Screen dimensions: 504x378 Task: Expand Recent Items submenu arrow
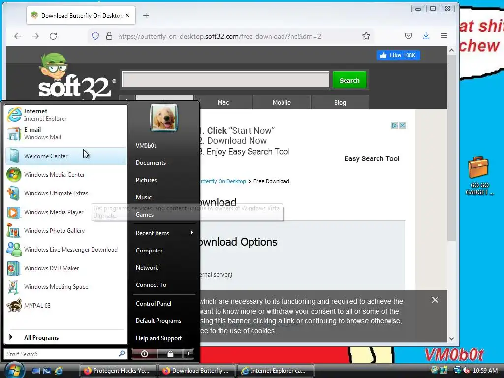pyautogui.click(x=191, y=233)
